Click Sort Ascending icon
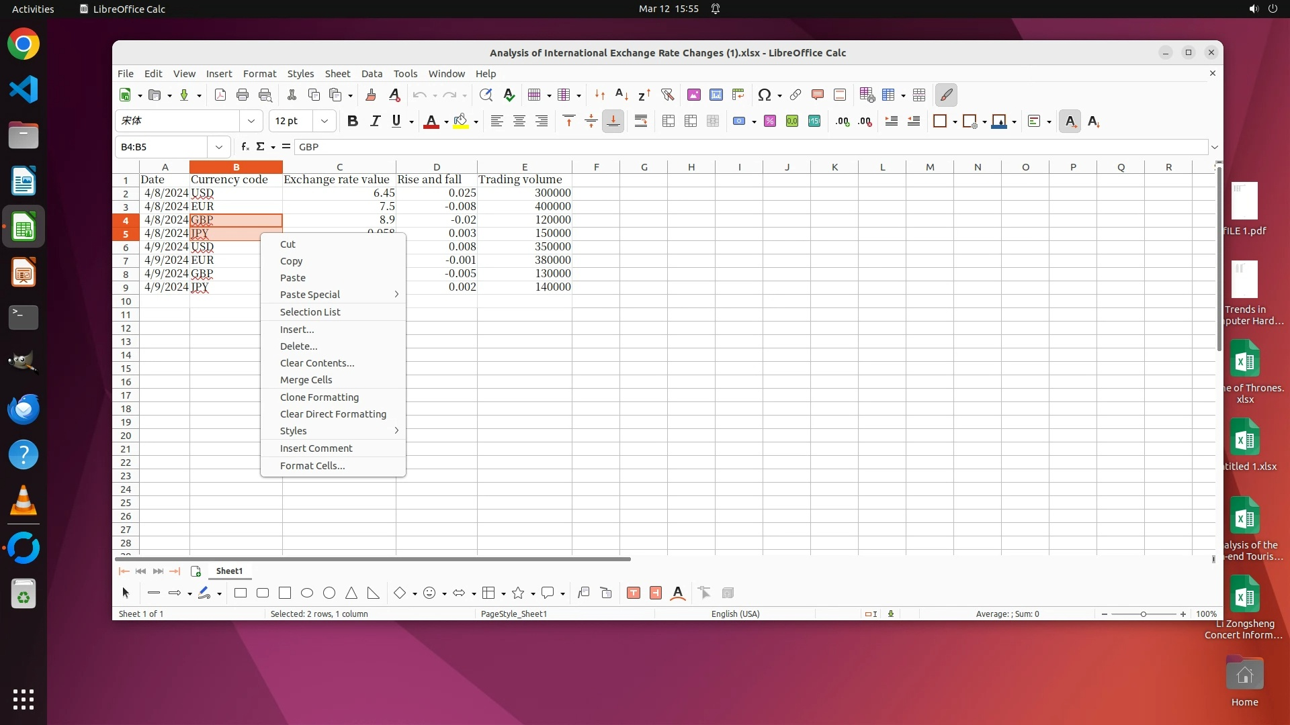This screenshot has height=725, width=1290. coord(622,95)
